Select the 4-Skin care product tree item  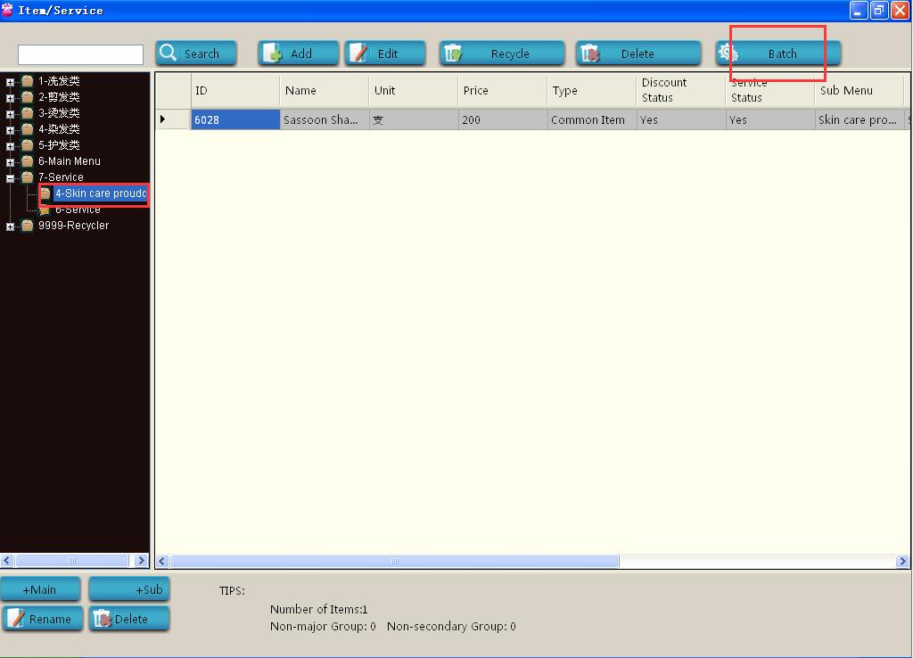100,193
